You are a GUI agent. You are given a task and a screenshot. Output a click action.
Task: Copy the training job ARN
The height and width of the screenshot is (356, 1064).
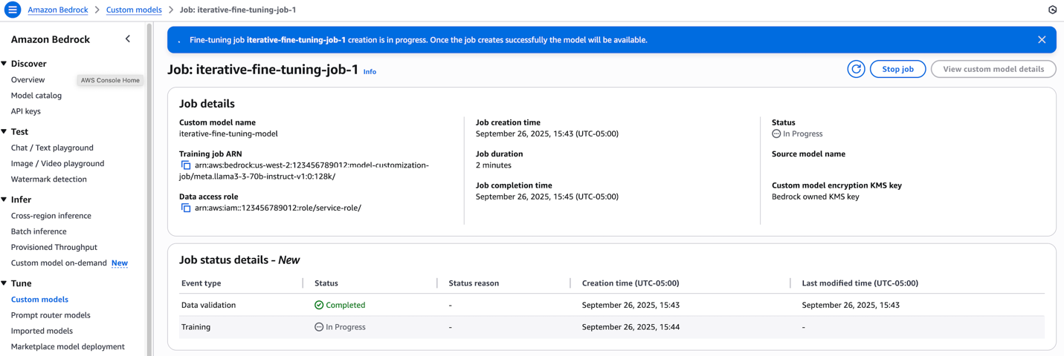[186, 165]
